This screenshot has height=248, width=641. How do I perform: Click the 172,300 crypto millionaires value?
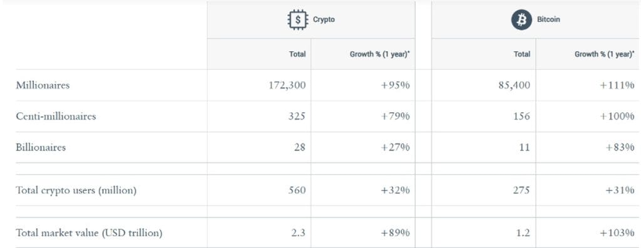coord(287,85)
